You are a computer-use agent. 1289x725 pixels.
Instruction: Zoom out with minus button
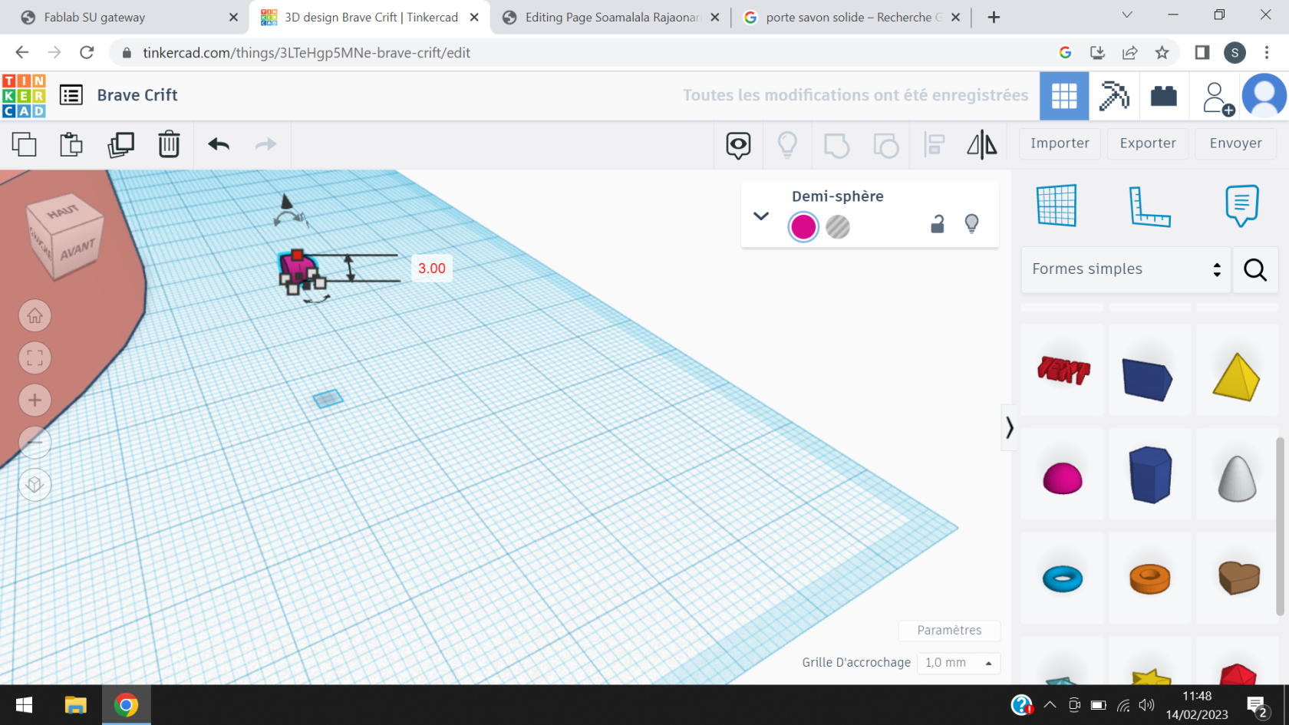(35, 442)
